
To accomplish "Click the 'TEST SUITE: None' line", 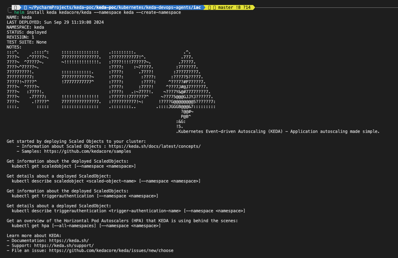I will click(x=27, y=42).
